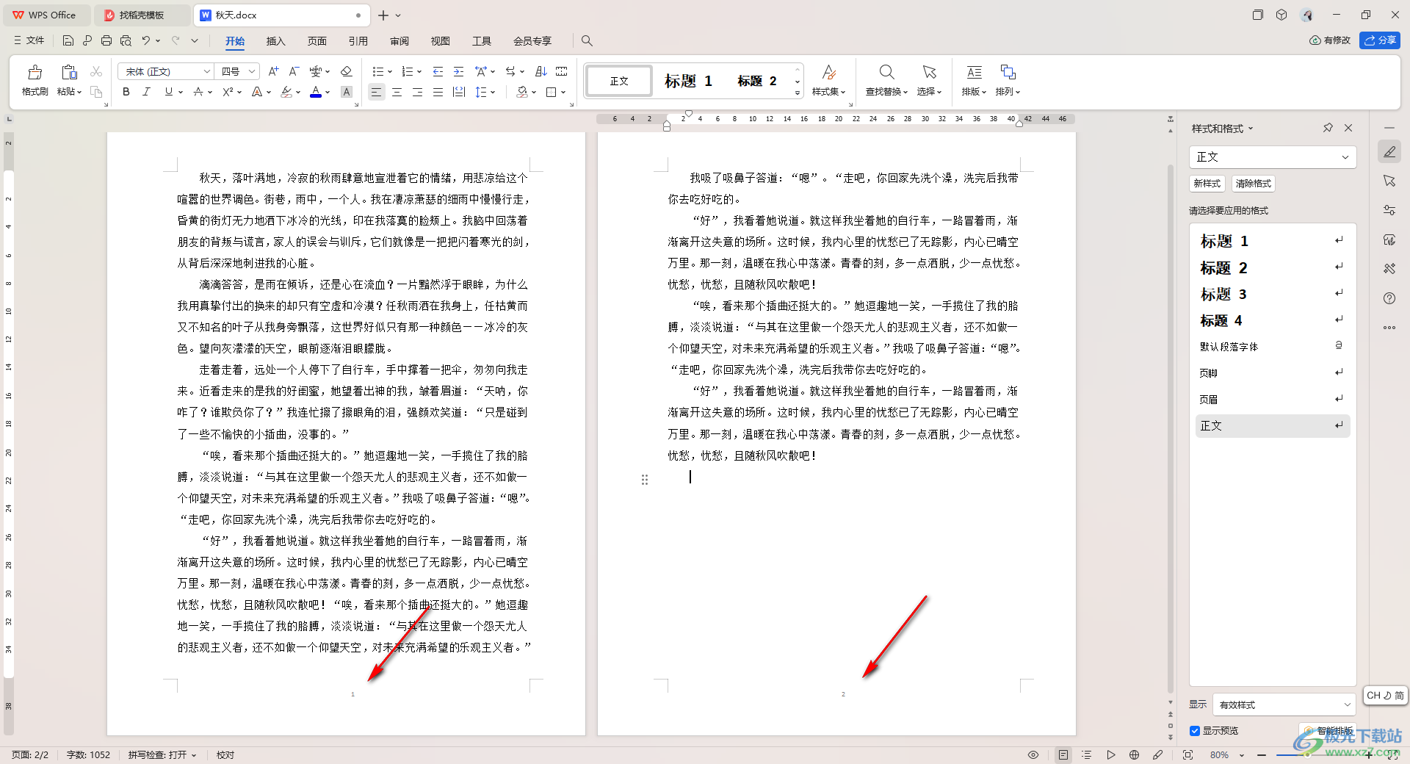
Task: Open 查找替换 find and replace
Action: click(x=886, y=80)
